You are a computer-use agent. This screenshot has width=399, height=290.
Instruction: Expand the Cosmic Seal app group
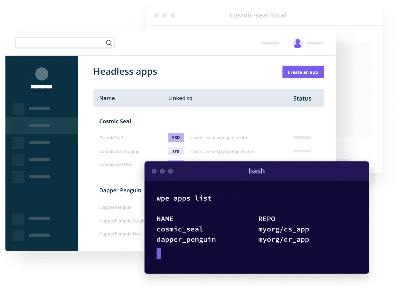point(115,121)
